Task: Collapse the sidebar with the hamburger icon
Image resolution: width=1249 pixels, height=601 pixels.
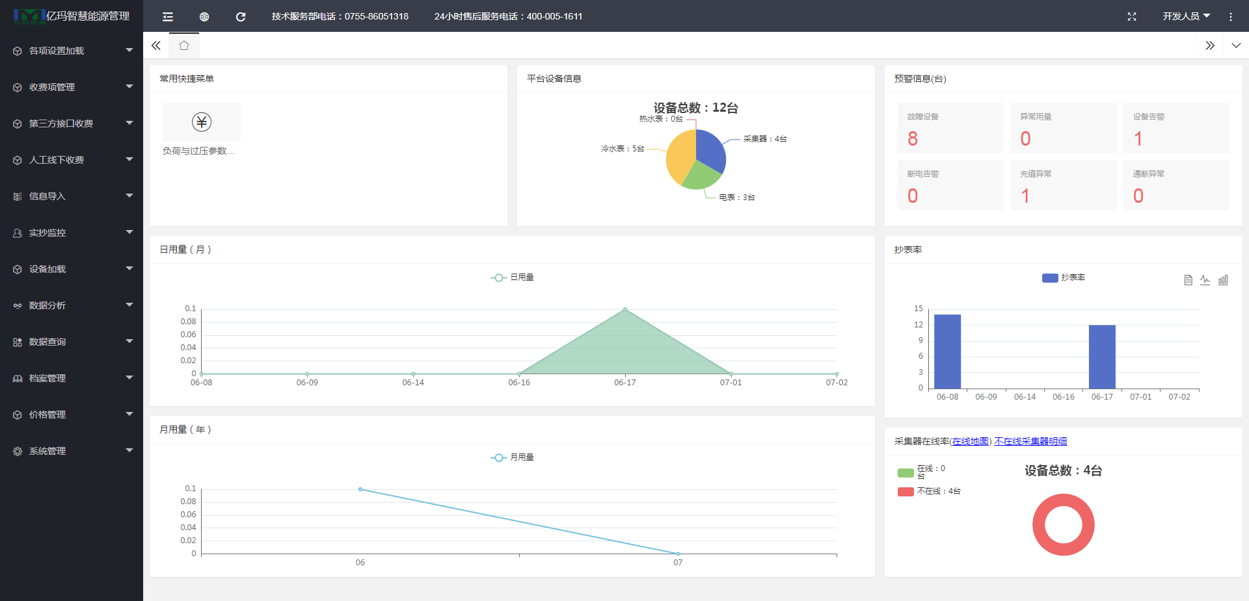Action: pyautogui.click(x=168, y=17)
